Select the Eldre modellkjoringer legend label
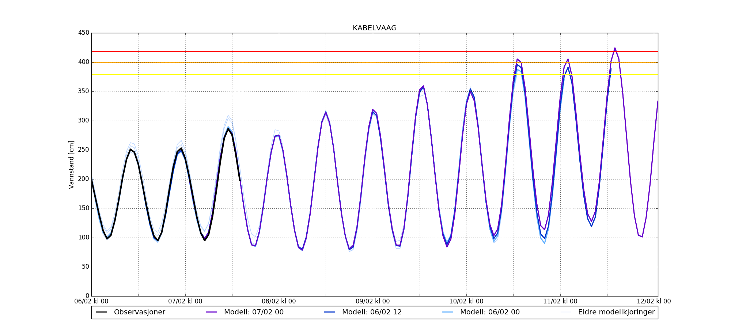Viewport: 731px width, 329px height. tap(616, 312)
